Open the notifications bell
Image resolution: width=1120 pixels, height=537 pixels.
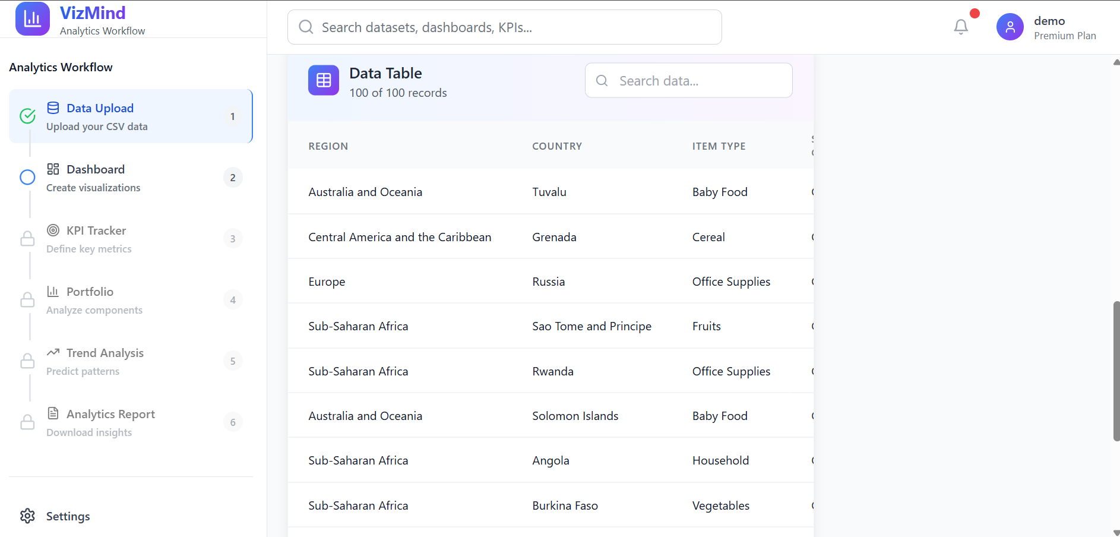point(960,27)
